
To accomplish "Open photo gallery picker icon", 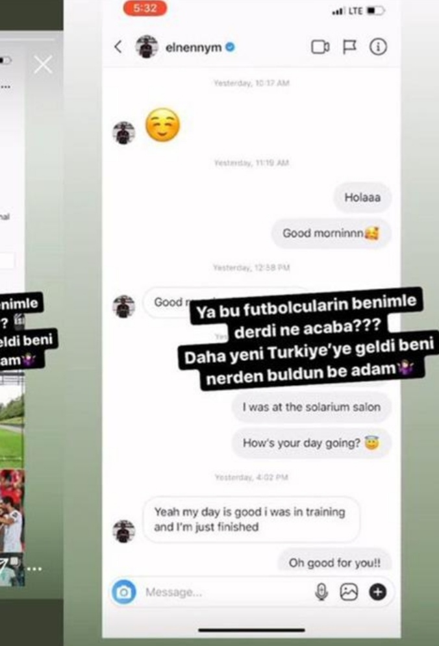I will [349, 592].
